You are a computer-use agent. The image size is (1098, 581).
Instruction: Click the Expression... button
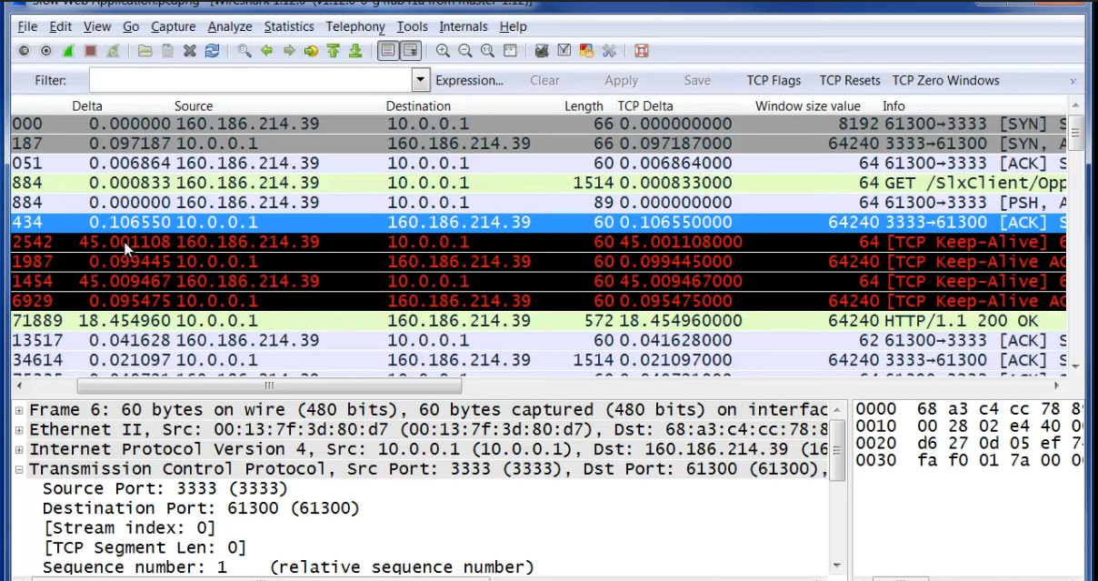coord(469,80)
